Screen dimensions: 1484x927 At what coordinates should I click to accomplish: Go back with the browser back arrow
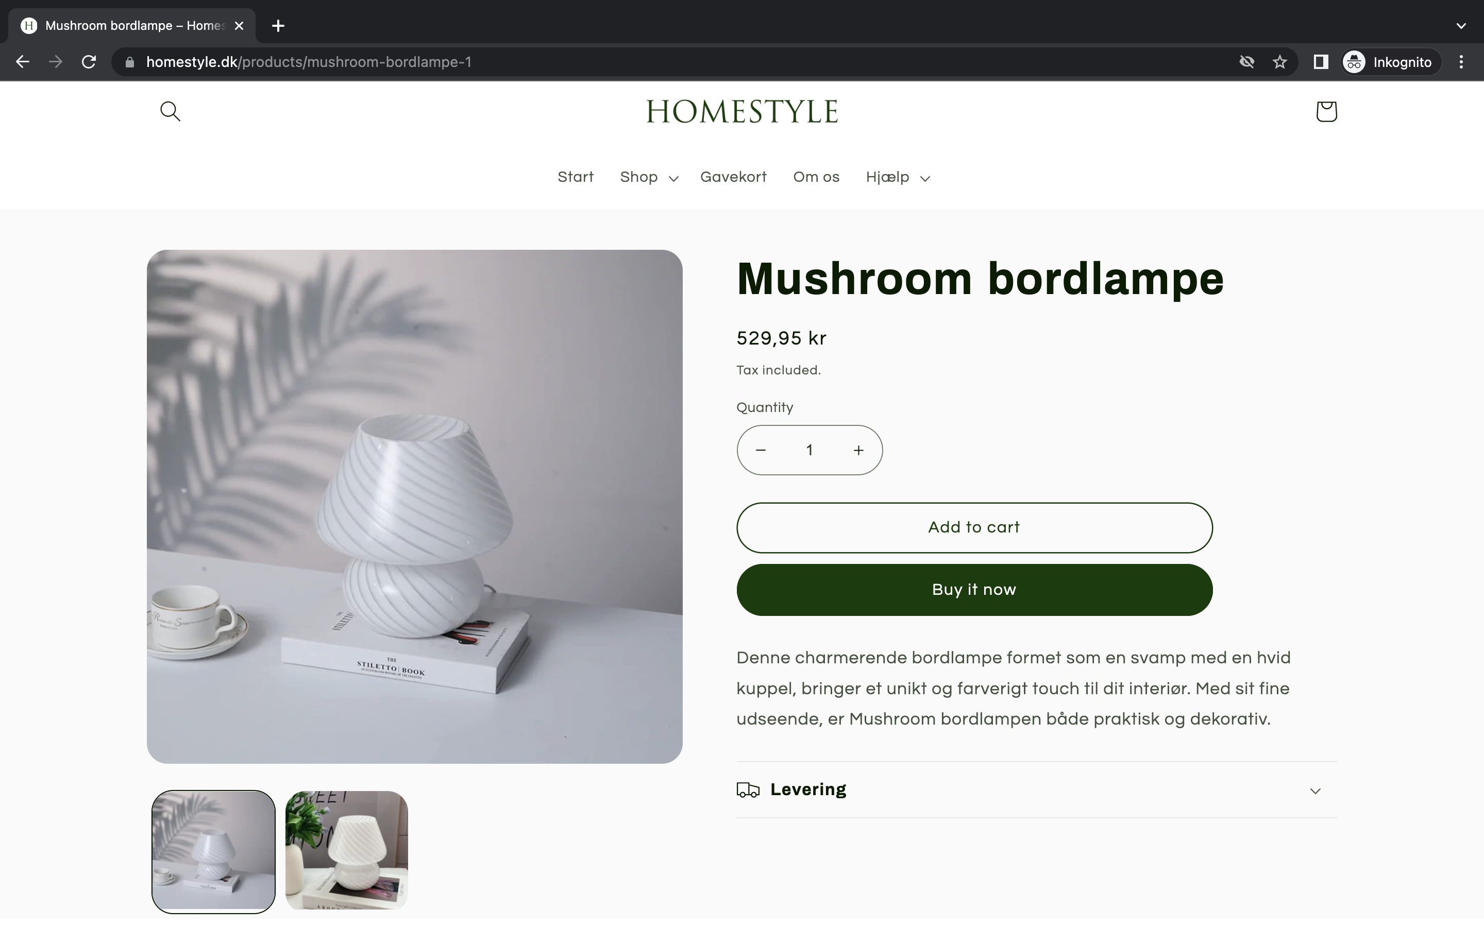(x=23, y=62)
